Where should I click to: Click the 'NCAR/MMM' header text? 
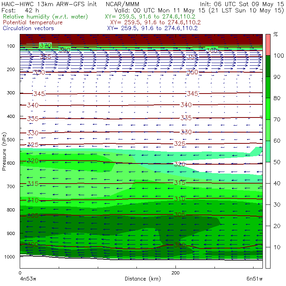click(123, 4)
